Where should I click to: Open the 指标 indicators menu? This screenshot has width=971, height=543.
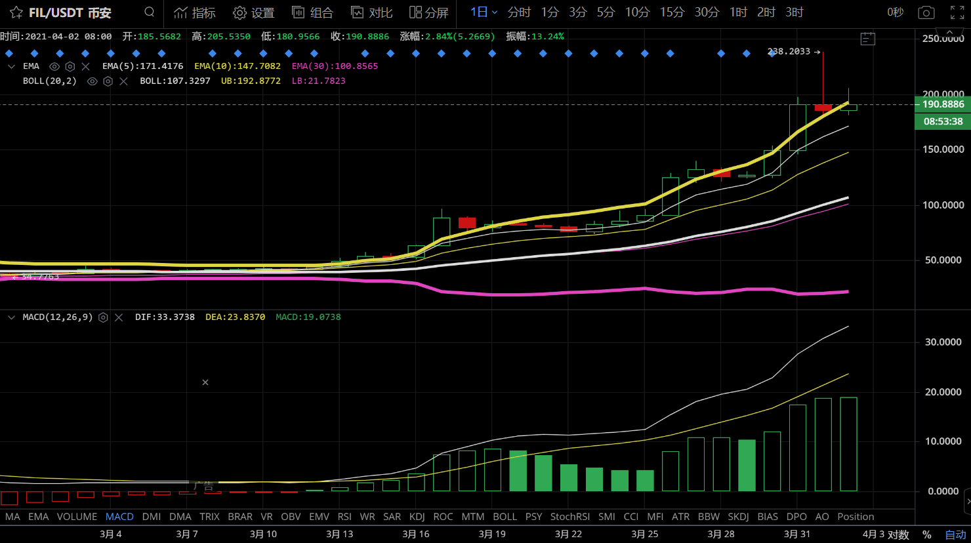195,12
